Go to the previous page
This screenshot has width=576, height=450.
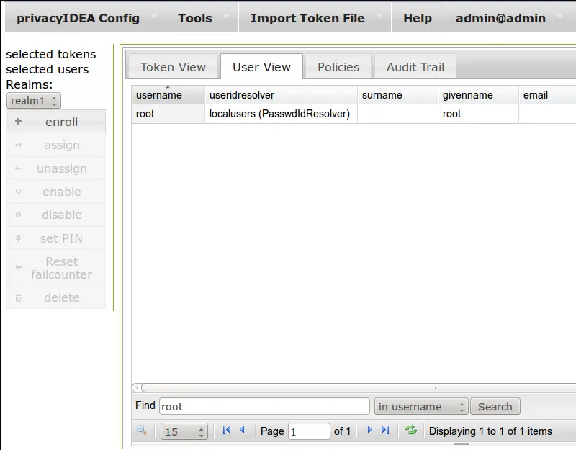click(x=242, y=430)
